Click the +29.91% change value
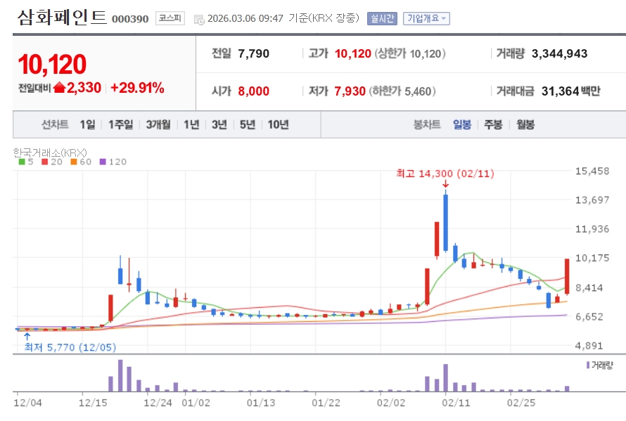 pos(137,88)
